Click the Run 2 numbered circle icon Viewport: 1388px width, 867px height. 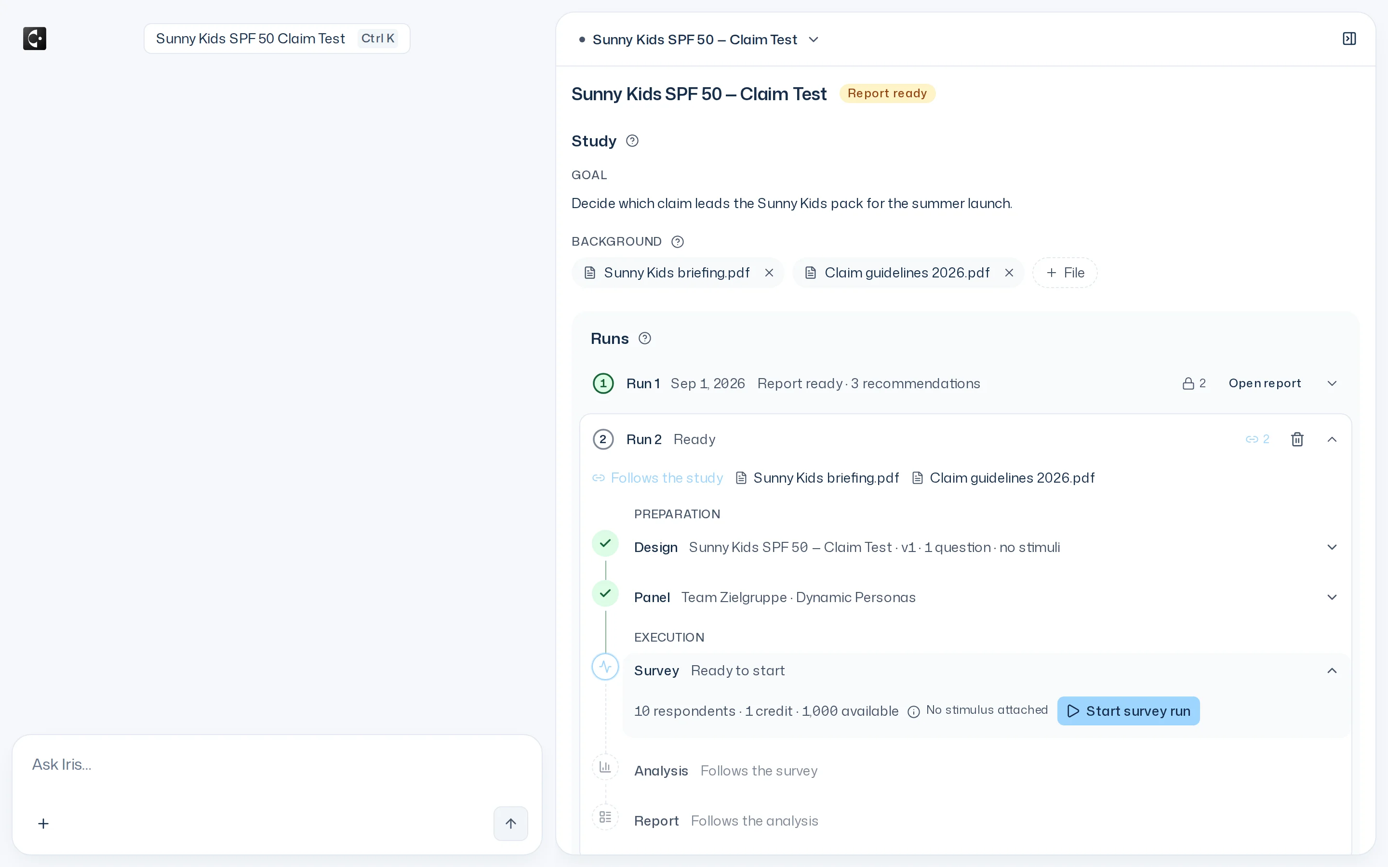[x=603, y=439]
